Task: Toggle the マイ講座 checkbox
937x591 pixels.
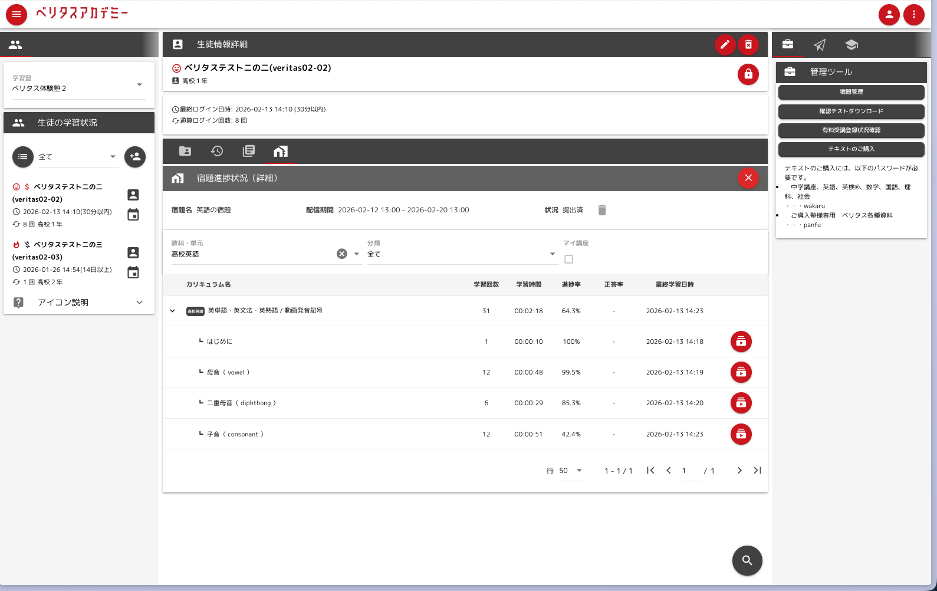Action: click(568, 259)
